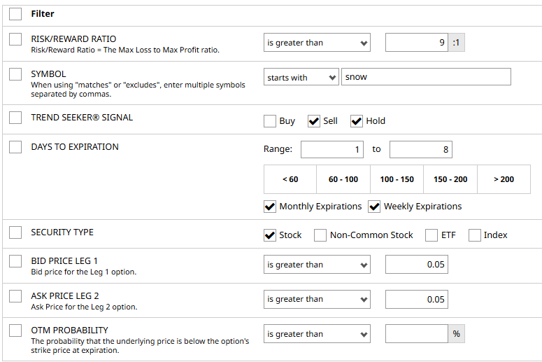
Task: Open Symbol 'starts with' dropdown
Action: click(x=301, y=78)
